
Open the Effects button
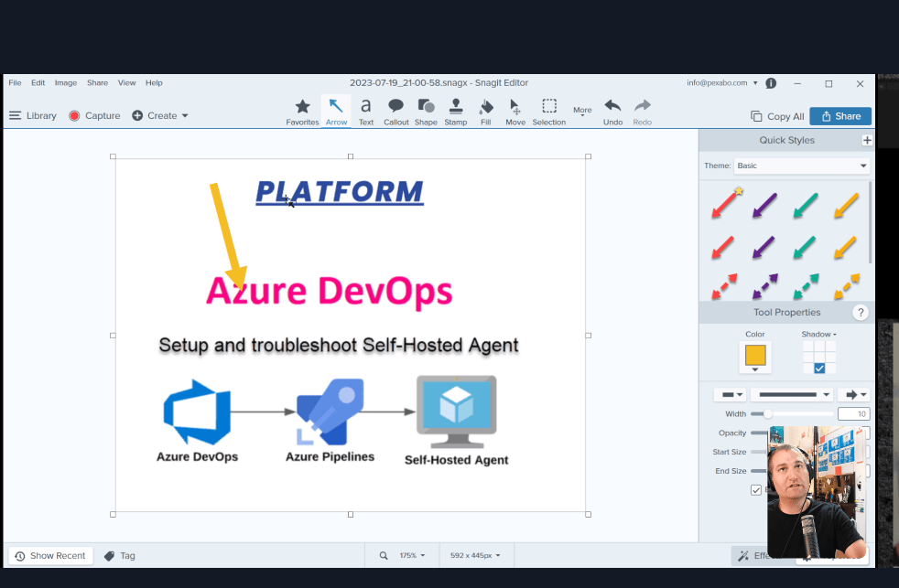point(751,555)
